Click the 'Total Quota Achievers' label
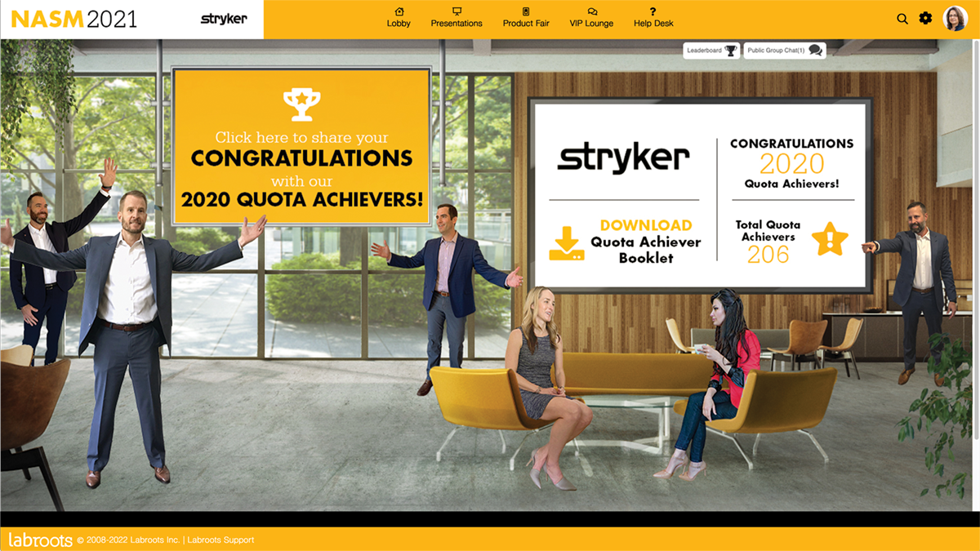Viewport: 980px width, 551px height. tap(768, 231)
